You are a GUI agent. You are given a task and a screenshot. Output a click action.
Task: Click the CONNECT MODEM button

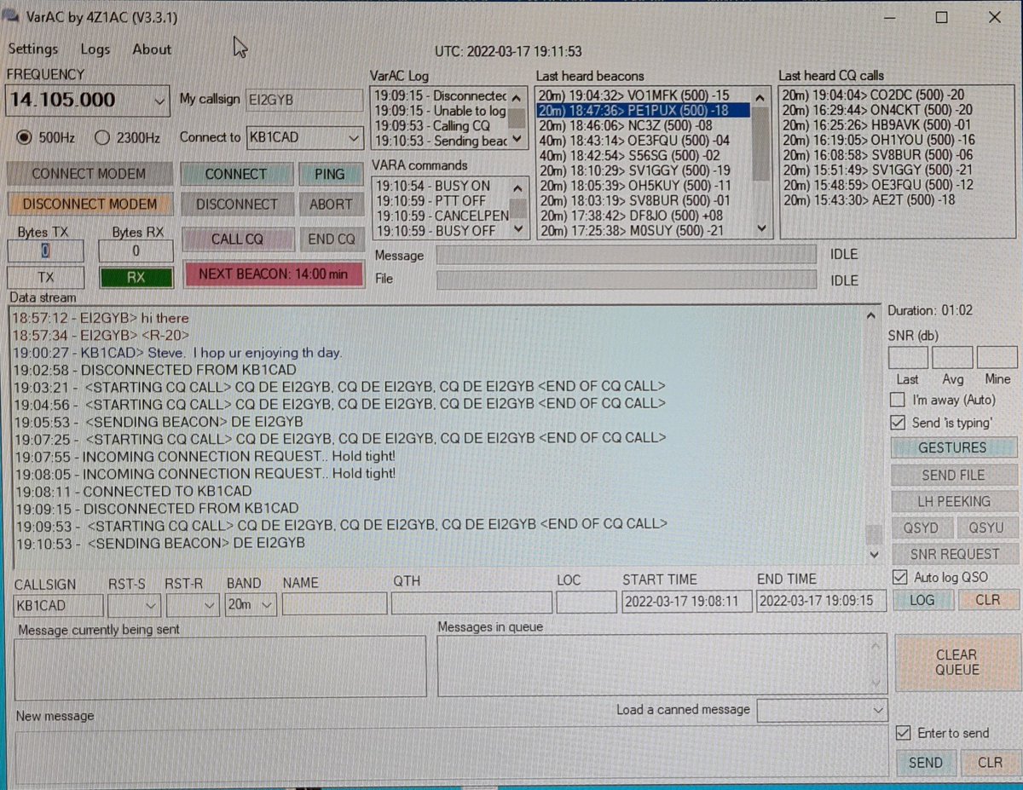click(90, 174)
